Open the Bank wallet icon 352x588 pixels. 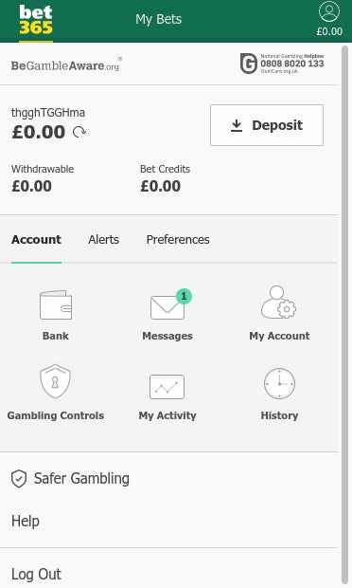pos(56,305)
